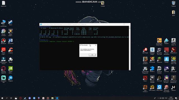Open the Dota 2 desktop shortcut
This screenshot has width=179, height=100.
tap(145, 79)
